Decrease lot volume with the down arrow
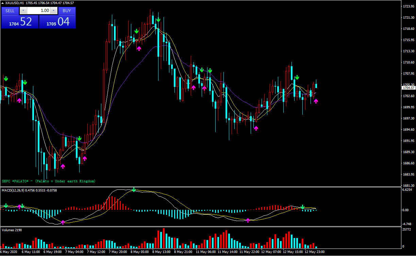This screenshot has width=416, height=256. 23,11
